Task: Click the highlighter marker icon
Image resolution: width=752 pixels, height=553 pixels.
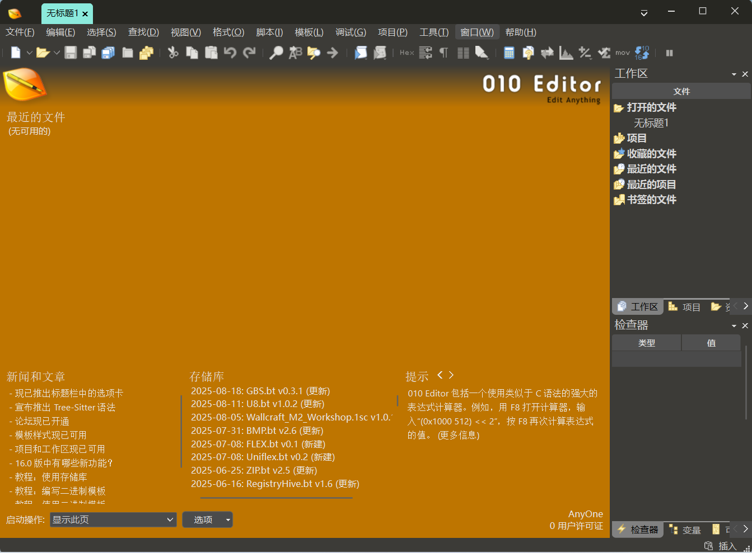Action: (482, 53)
